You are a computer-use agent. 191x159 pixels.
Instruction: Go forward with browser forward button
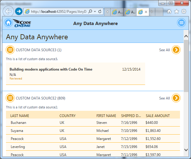pos(19,11)
